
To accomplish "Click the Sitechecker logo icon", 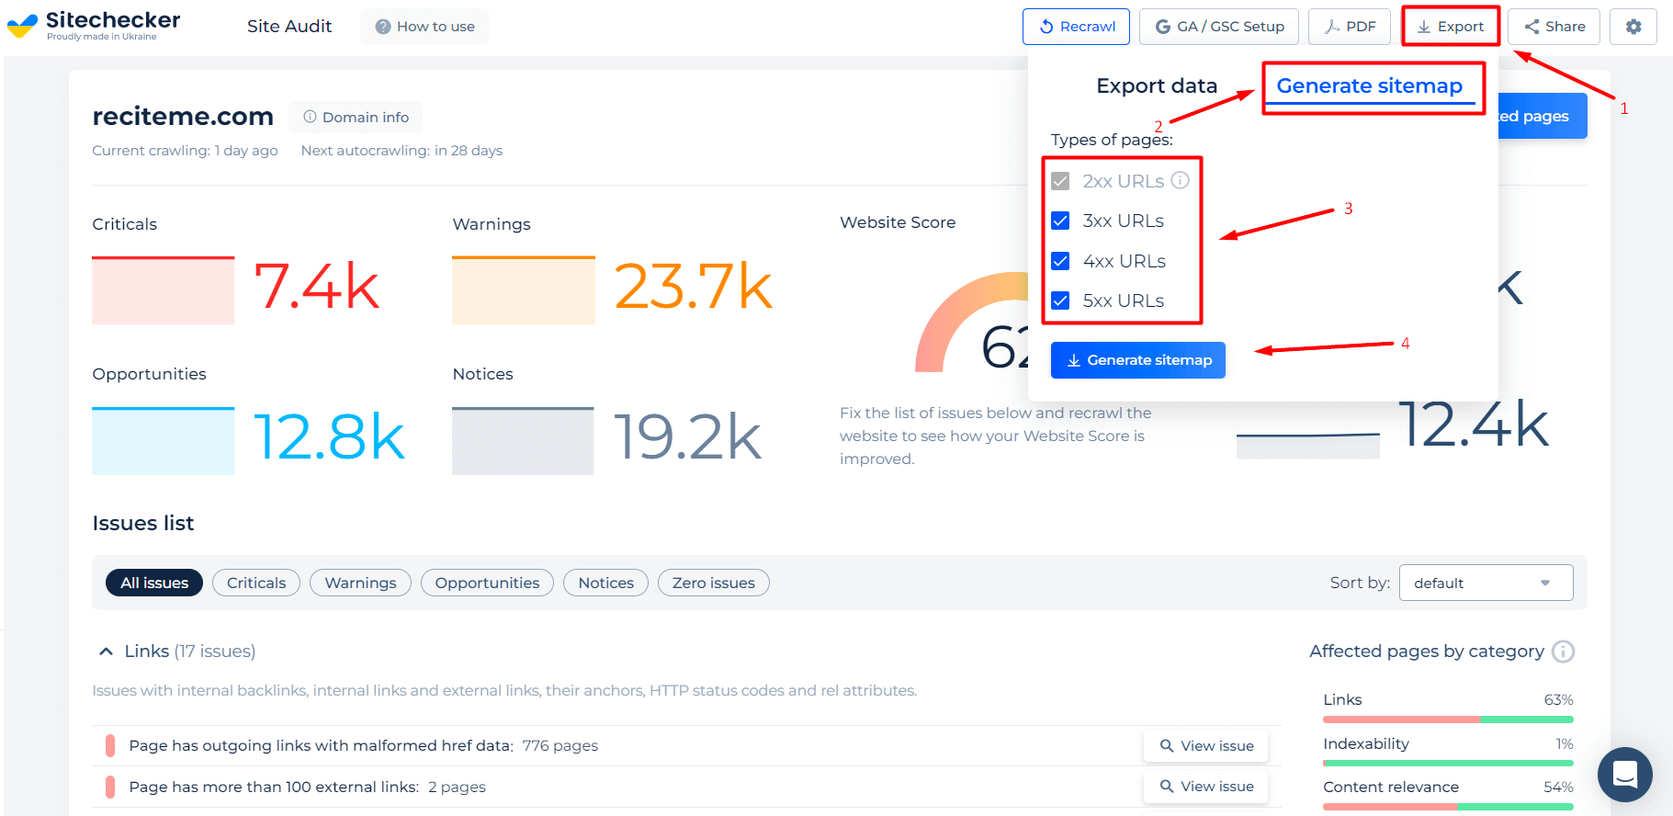I will pos(22,26).
